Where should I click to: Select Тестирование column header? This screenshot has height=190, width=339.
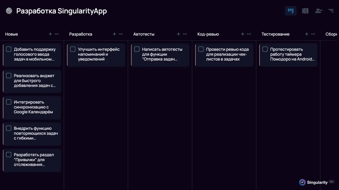275,34
